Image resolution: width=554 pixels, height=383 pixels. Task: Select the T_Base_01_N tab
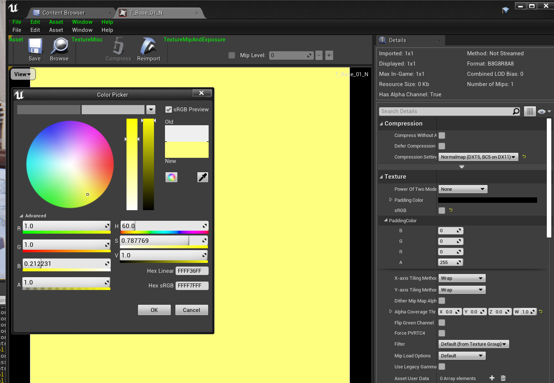159,13
